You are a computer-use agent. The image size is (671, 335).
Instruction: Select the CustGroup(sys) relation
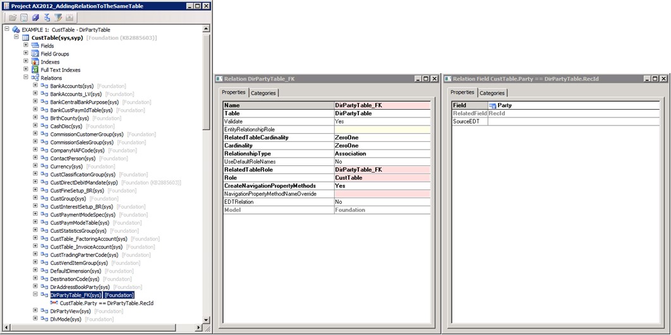pos(68,199)
